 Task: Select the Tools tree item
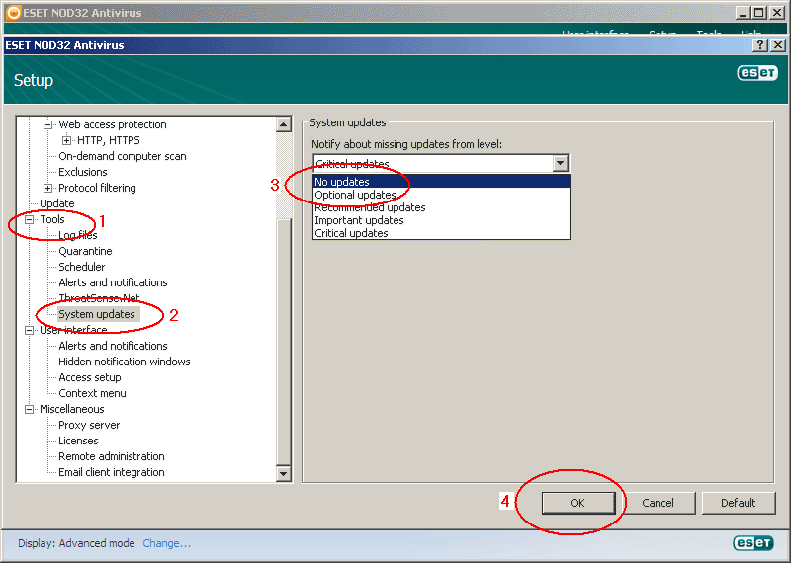coord(52,219)
